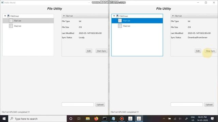
Task: Focus upload path field in left window
Action: point(78,104)
